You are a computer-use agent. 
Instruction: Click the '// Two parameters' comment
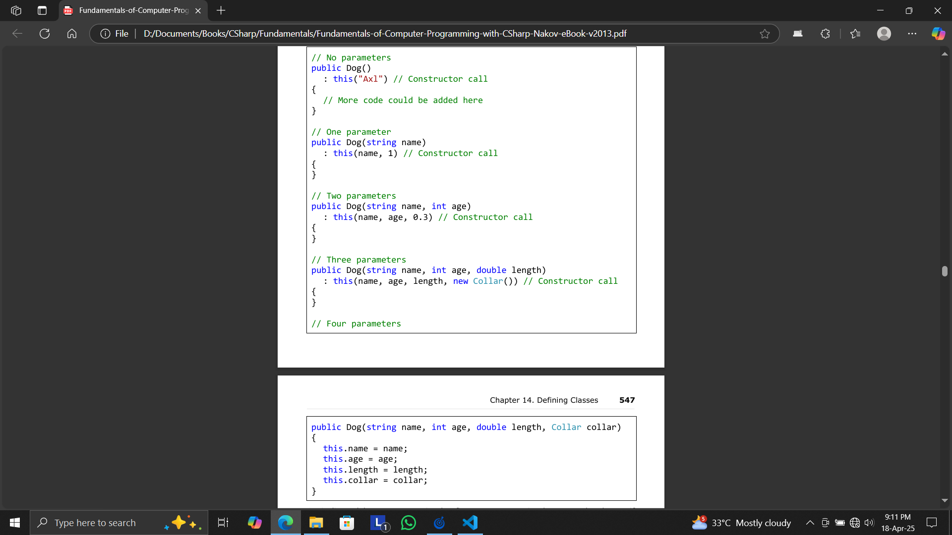[x=354, y=196]
